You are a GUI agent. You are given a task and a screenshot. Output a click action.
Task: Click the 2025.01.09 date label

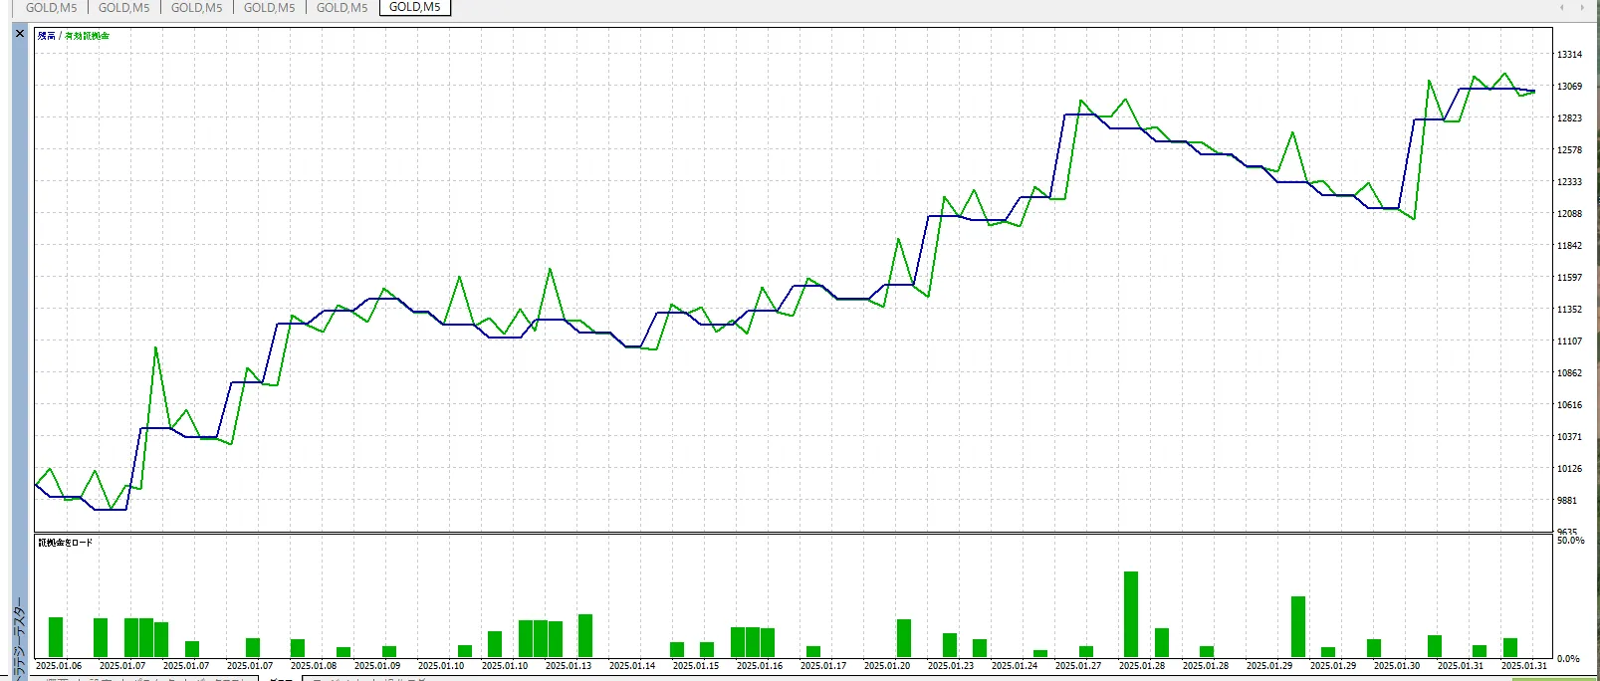(377, 666)
